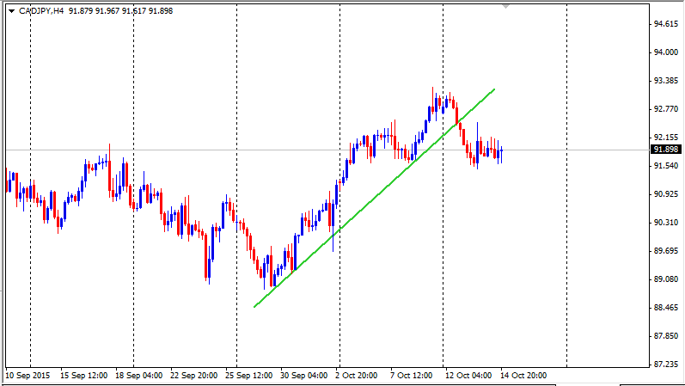Click the 87.235 price scale label
The height and width of the screenshot is (386, 685).
666,365
